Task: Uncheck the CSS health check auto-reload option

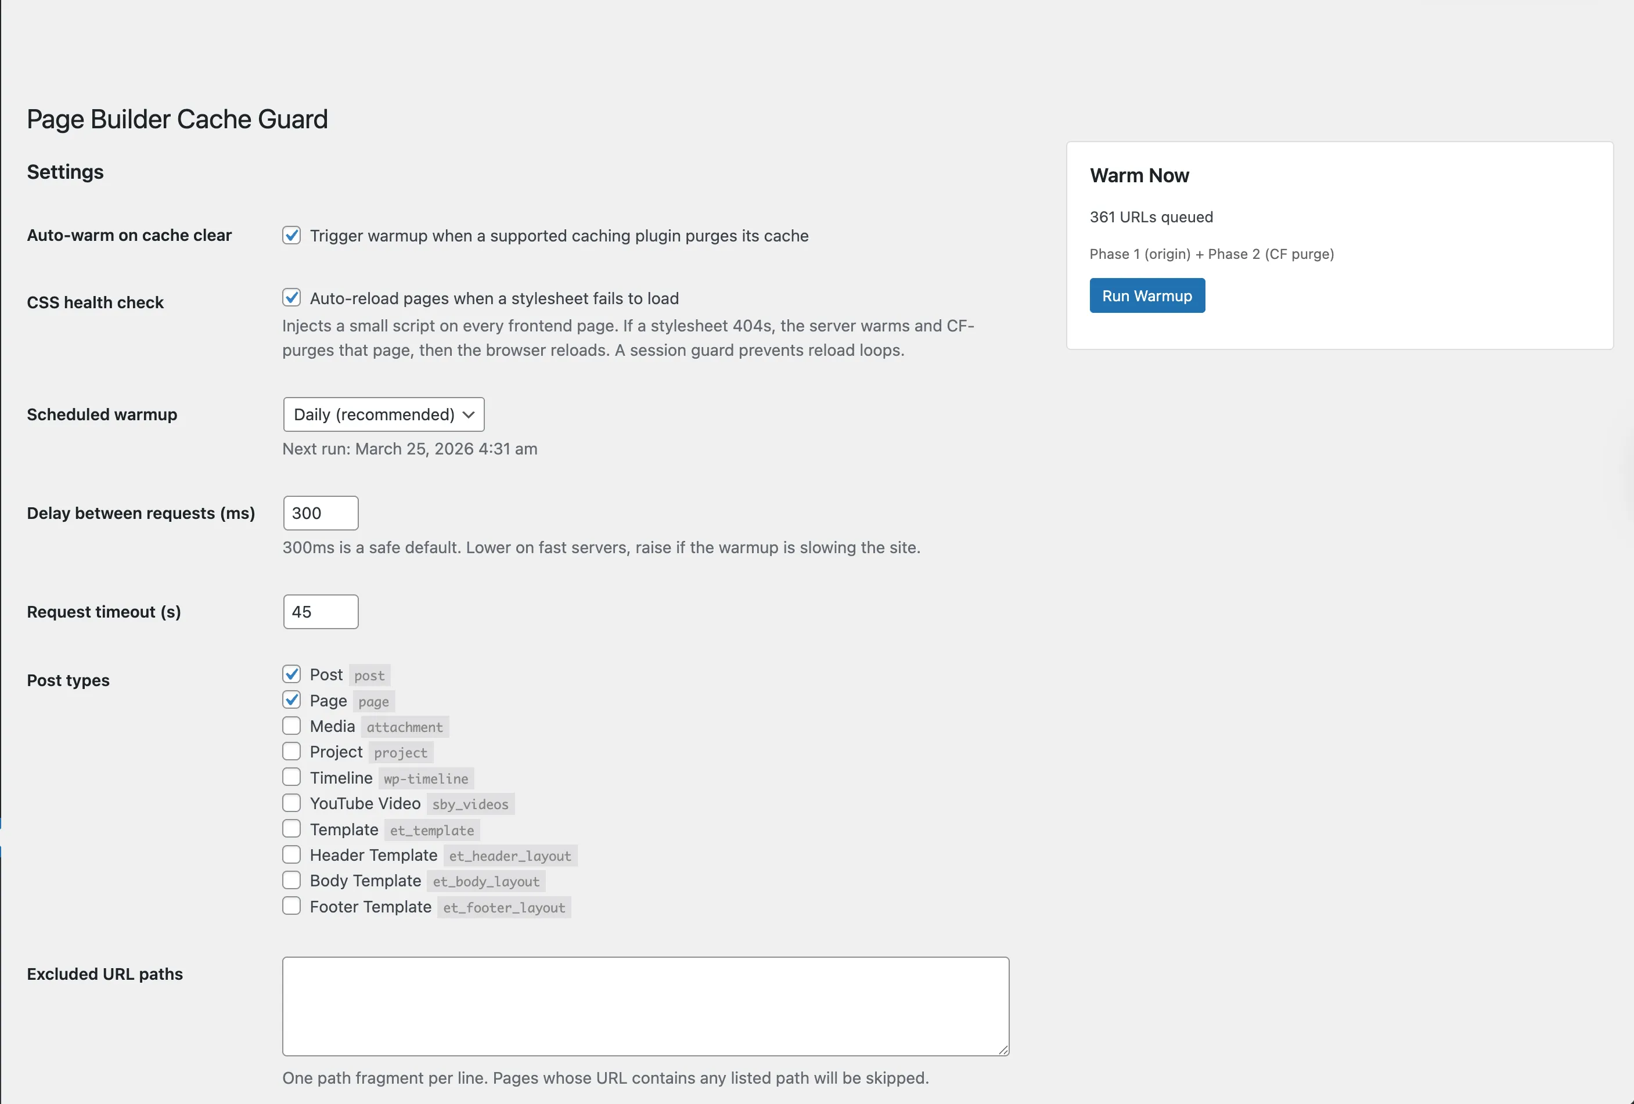Action: 291,298
